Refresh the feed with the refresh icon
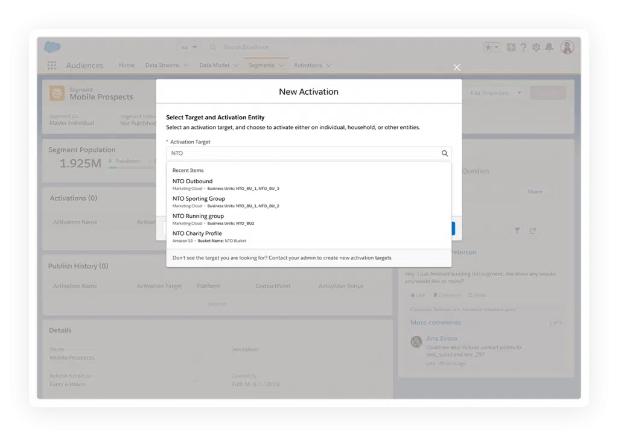618x436 pixels. click(x=532, y=231)
